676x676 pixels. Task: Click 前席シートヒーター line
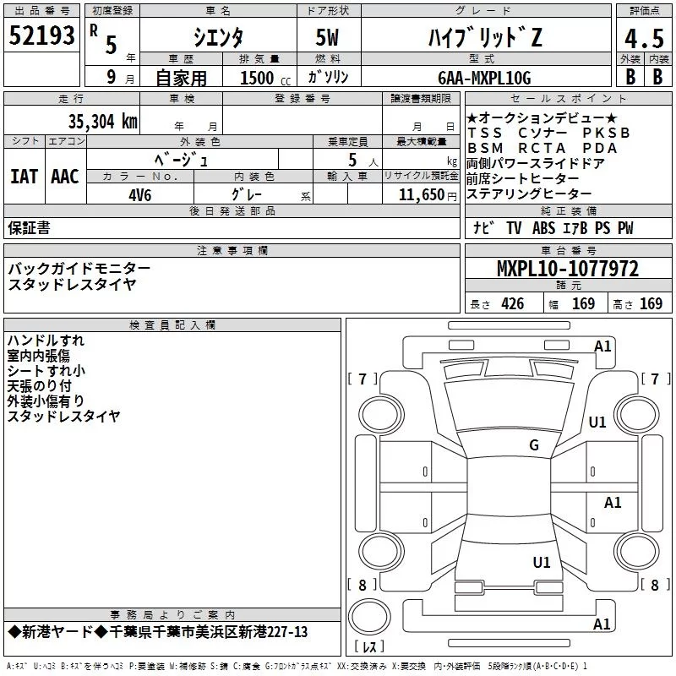(x=522, y=178)
